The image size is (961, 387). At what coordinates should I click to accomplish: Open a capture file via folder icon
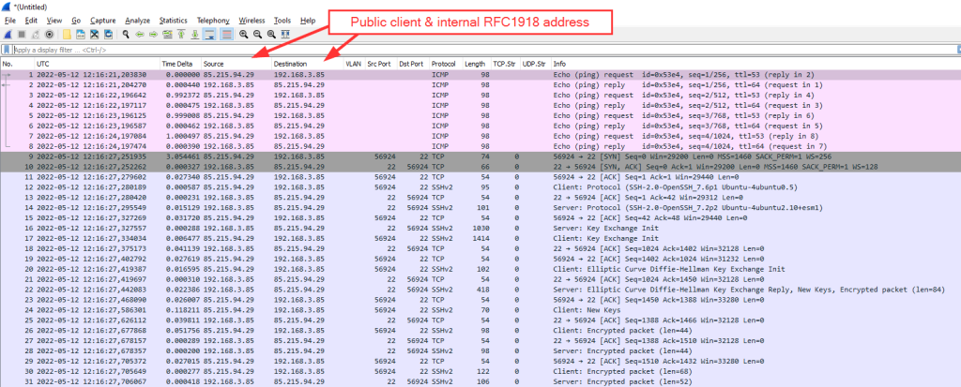67,35
